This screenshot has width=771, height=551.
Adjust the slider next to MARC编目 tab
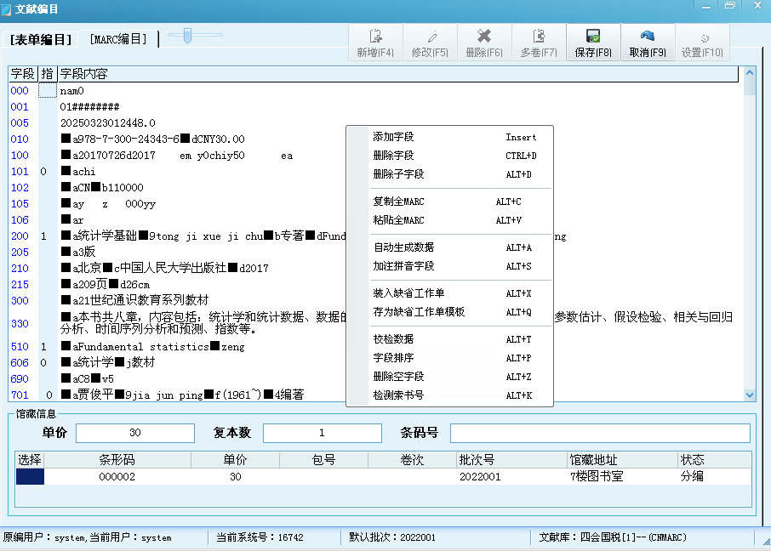(189, 36)
